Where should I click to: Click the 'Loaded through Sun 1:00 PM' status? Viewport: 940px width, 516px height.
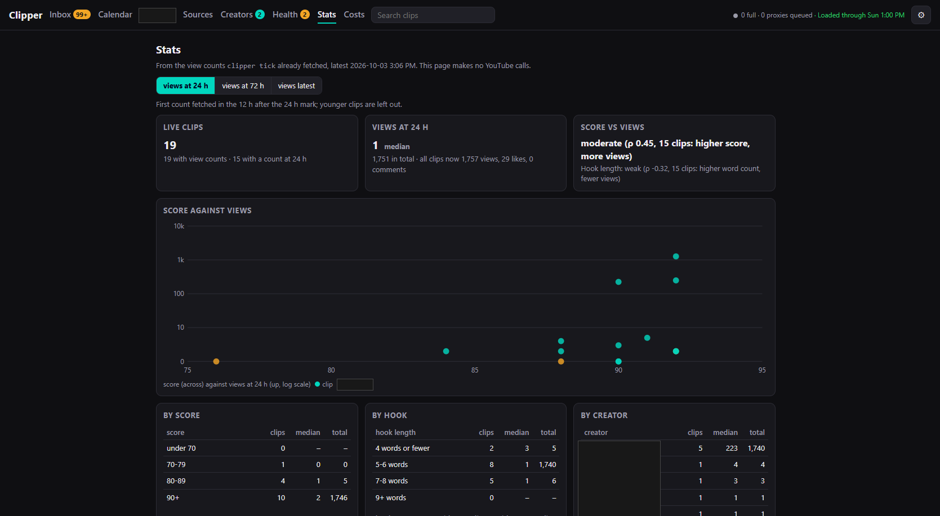point(861,15)
